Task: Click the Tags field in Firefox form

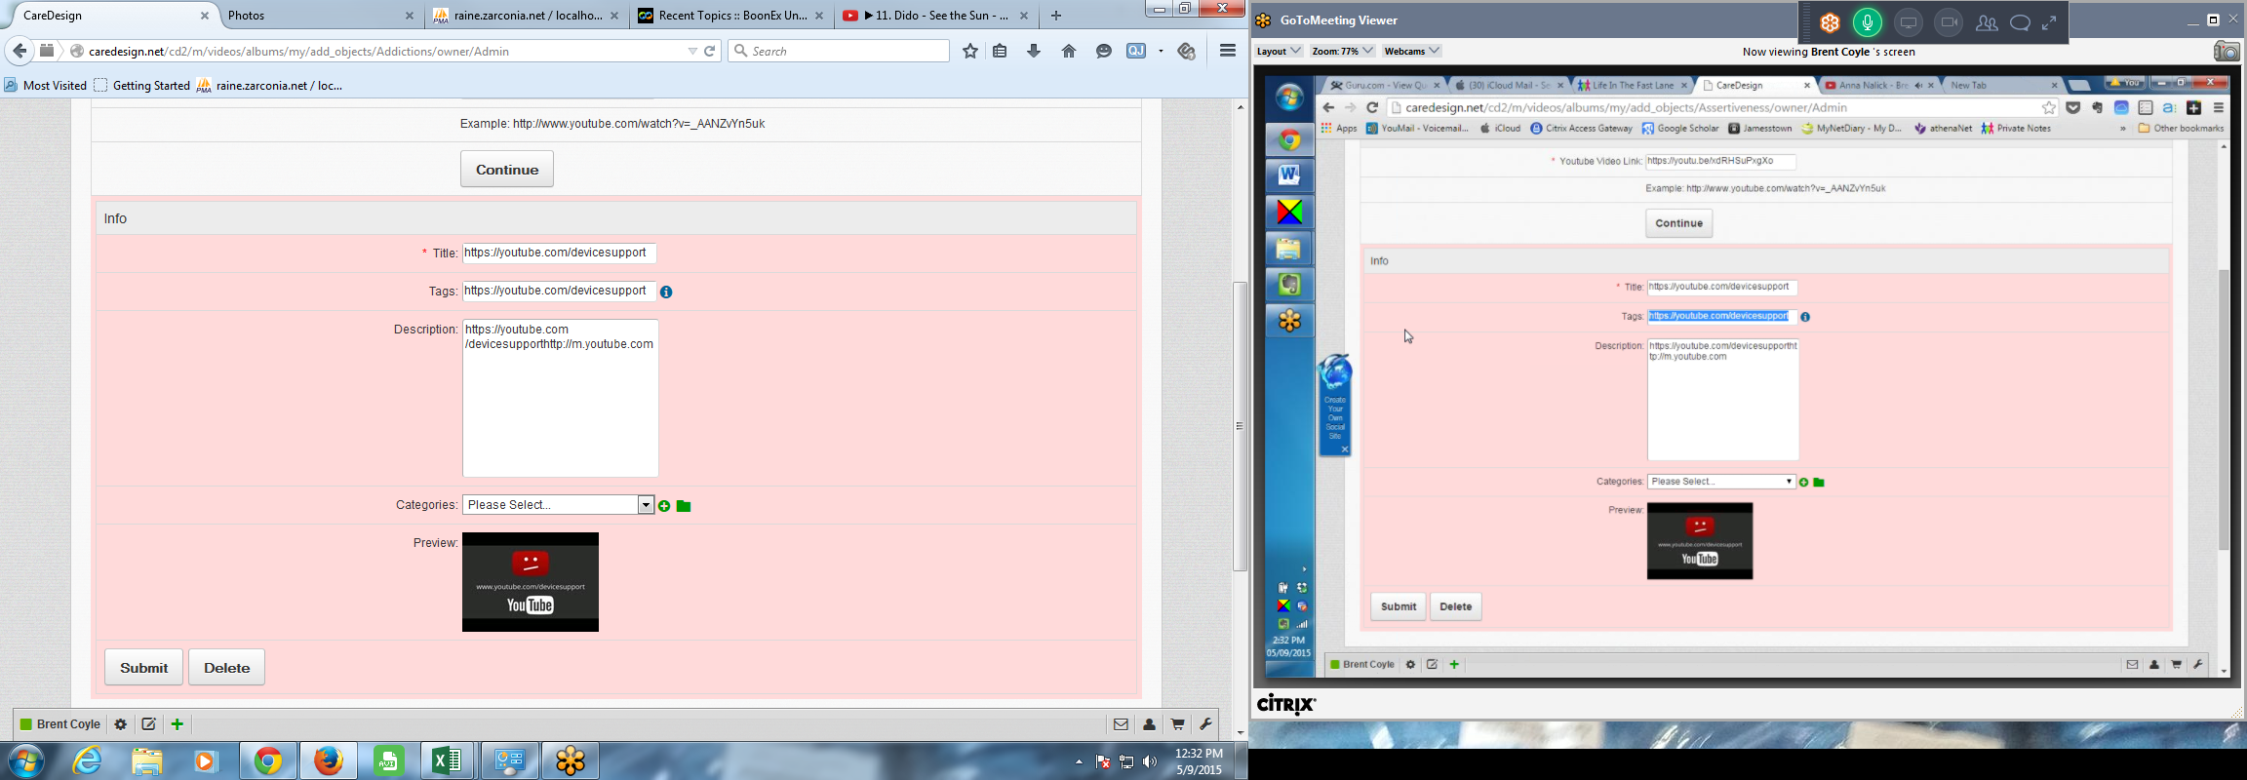Action: click(559, 291)
